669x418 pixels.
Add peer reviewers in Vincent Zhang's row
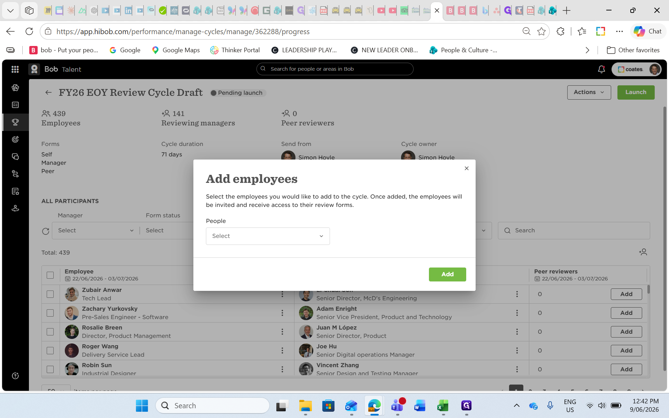point(626,369)
